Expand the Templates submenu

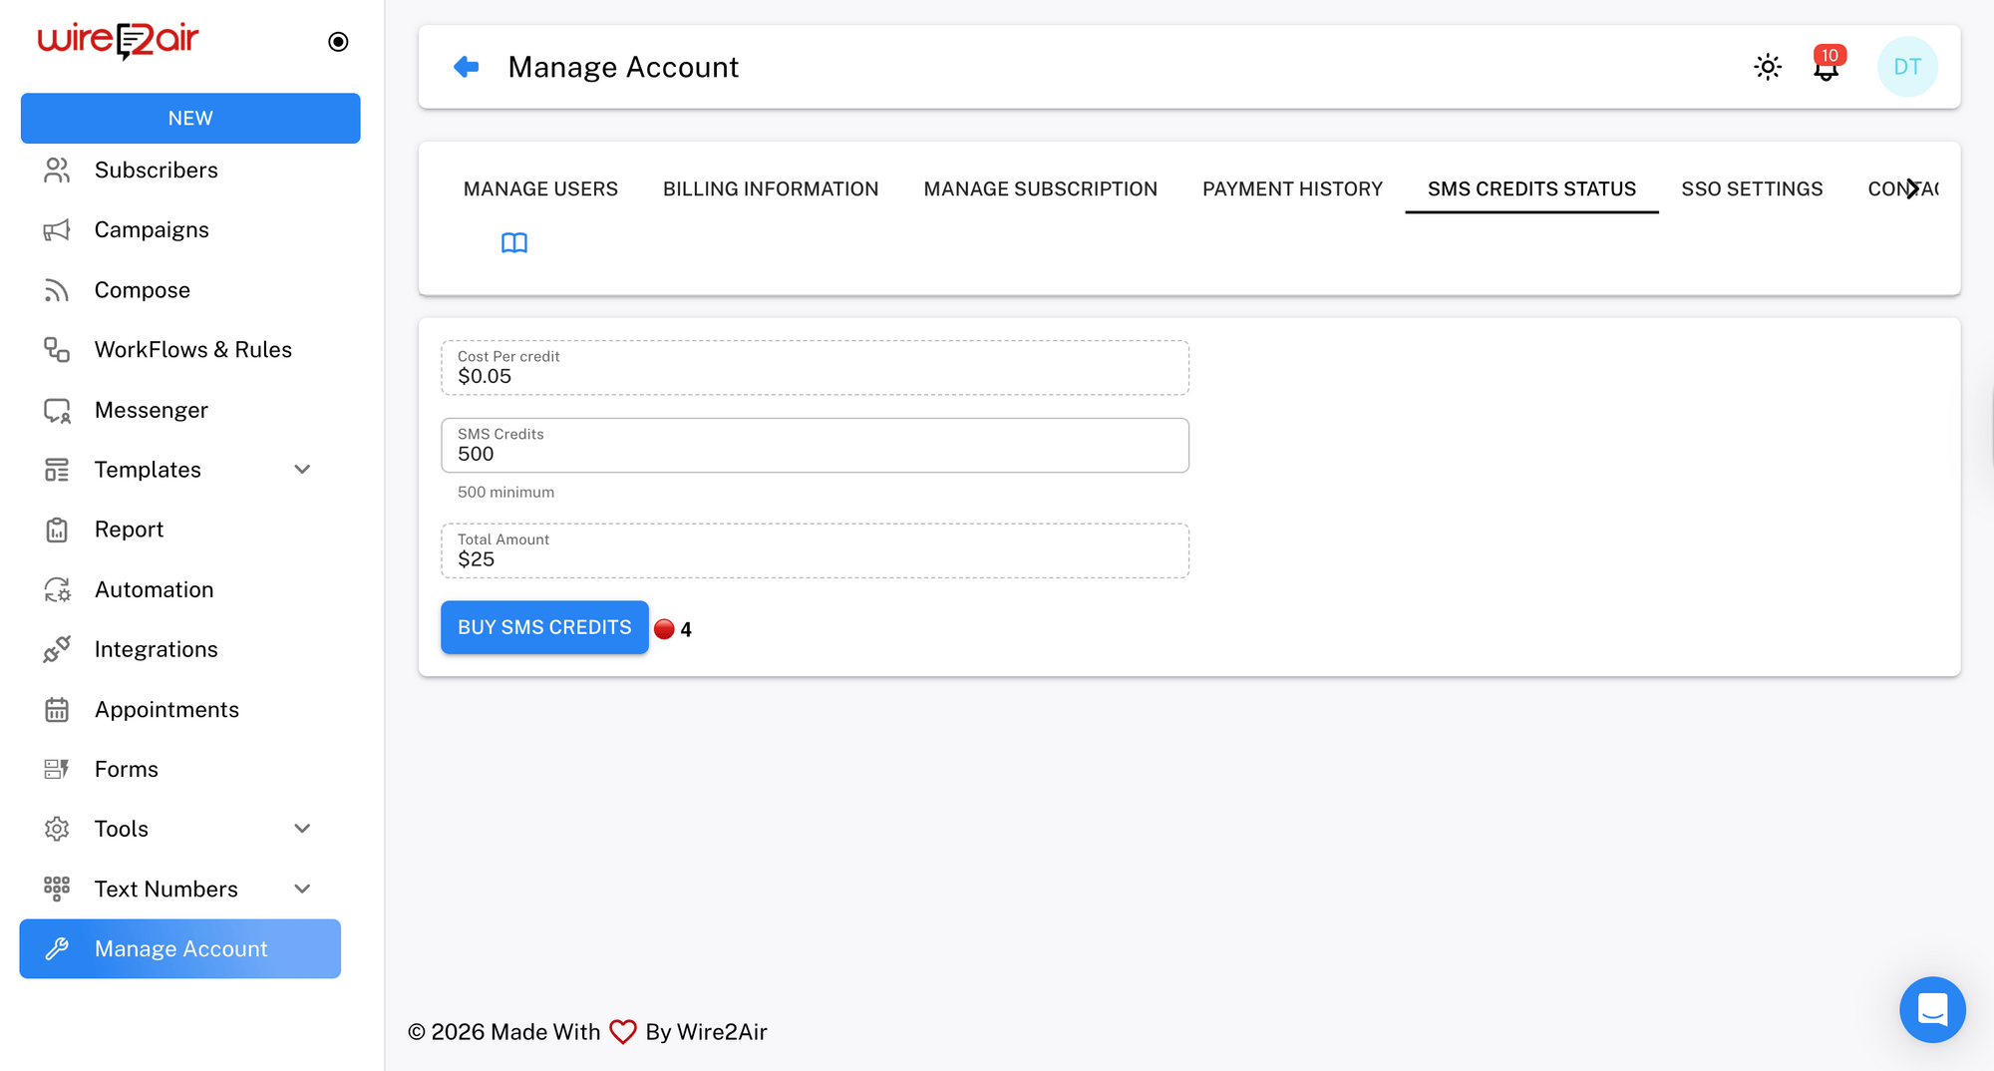point(302,470)
